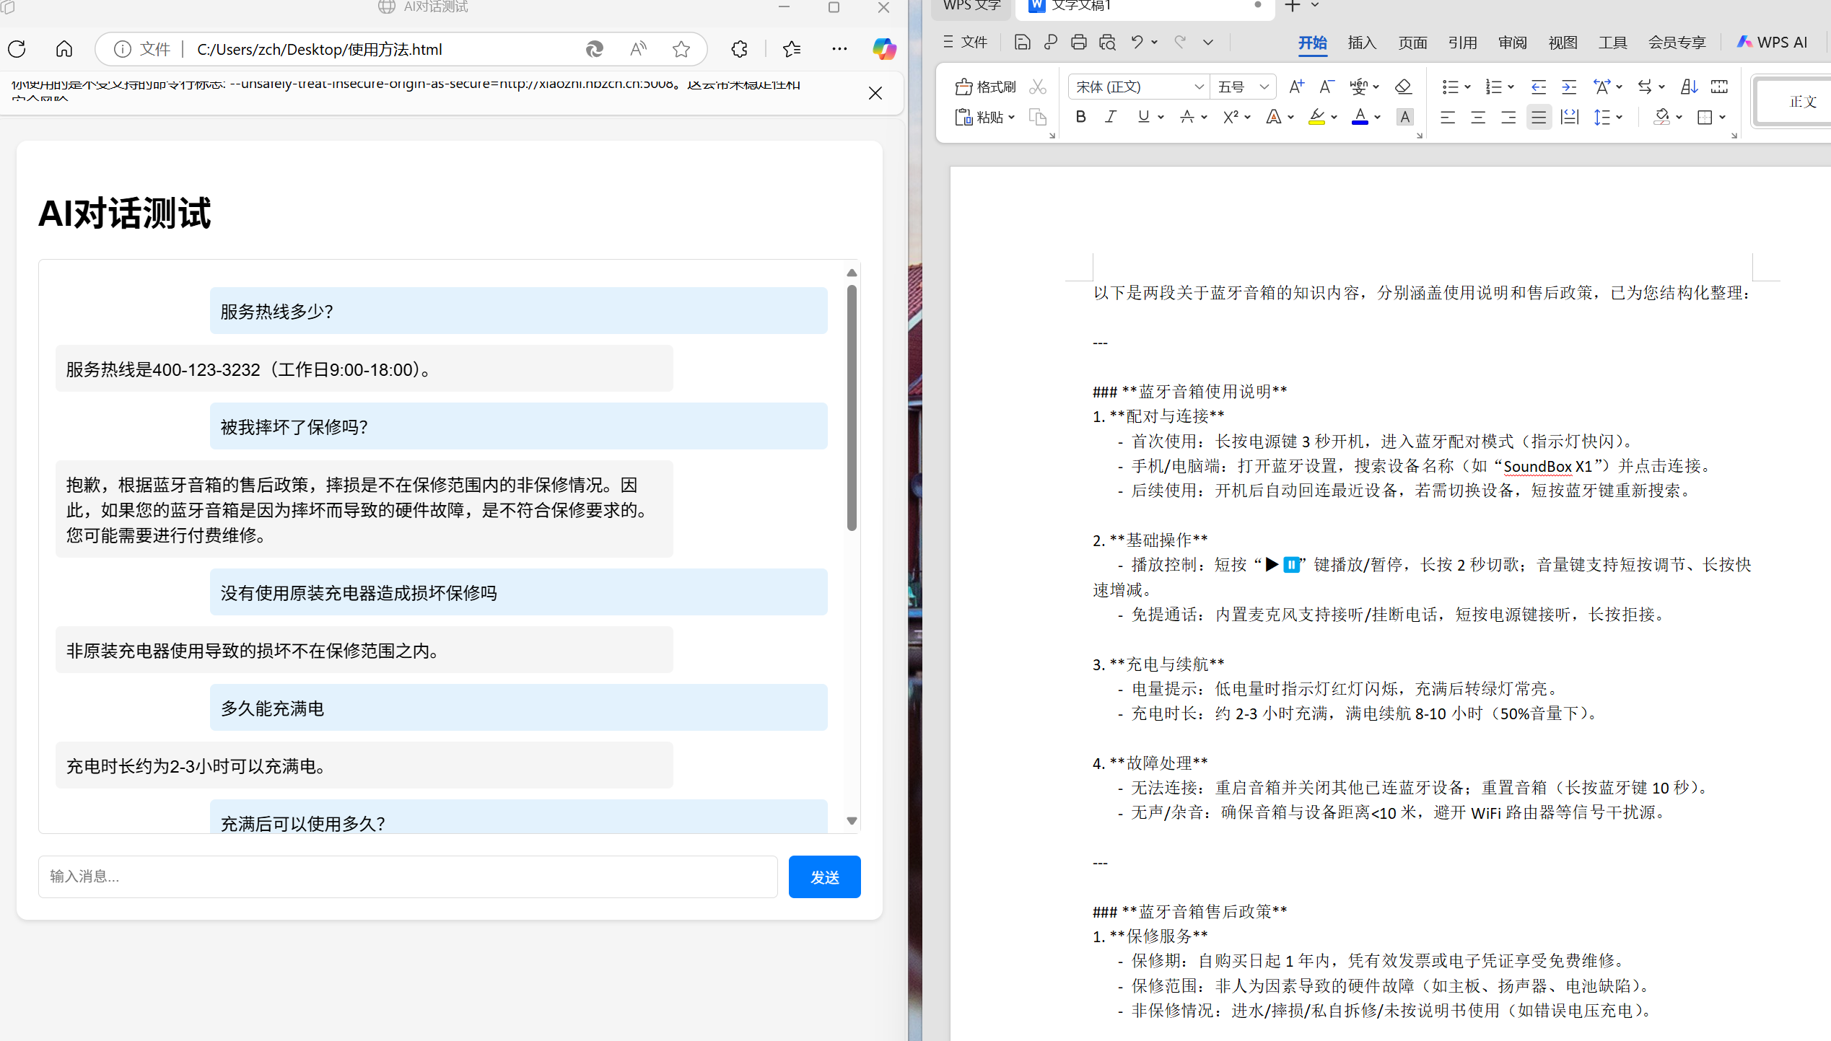Click the Format Painter (格式刷) button
The width and height of the screenshot is (1831, 1041).
(985, 87)
